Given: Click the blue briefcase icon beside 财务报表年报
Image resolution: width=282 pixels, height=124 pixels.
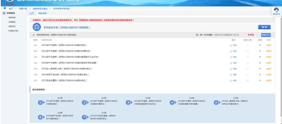Looking at the screenshot, I should click(37, 27).
